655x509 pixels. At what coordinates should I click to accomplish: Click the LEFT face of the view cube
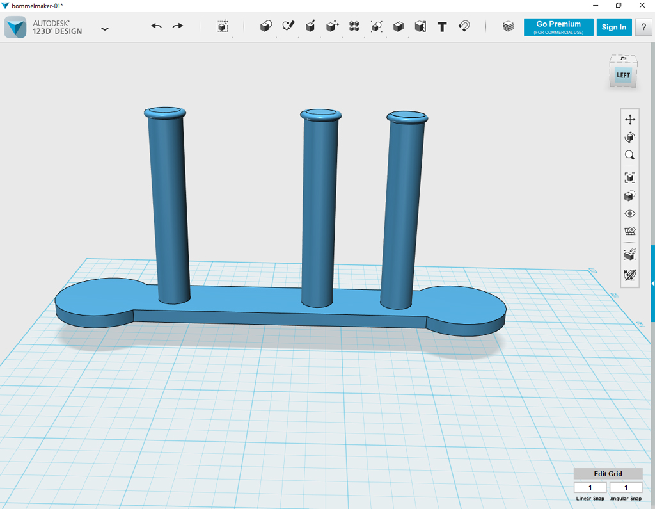pos(623,76)
